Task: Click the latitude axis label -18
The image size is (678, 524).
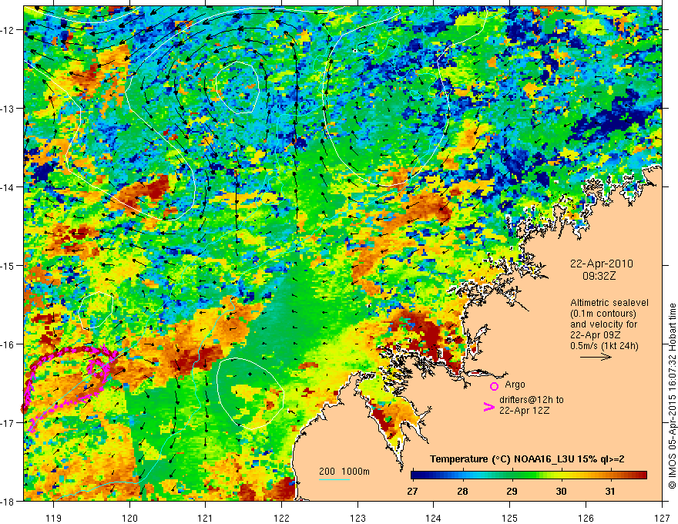Action: pos(8,501)
